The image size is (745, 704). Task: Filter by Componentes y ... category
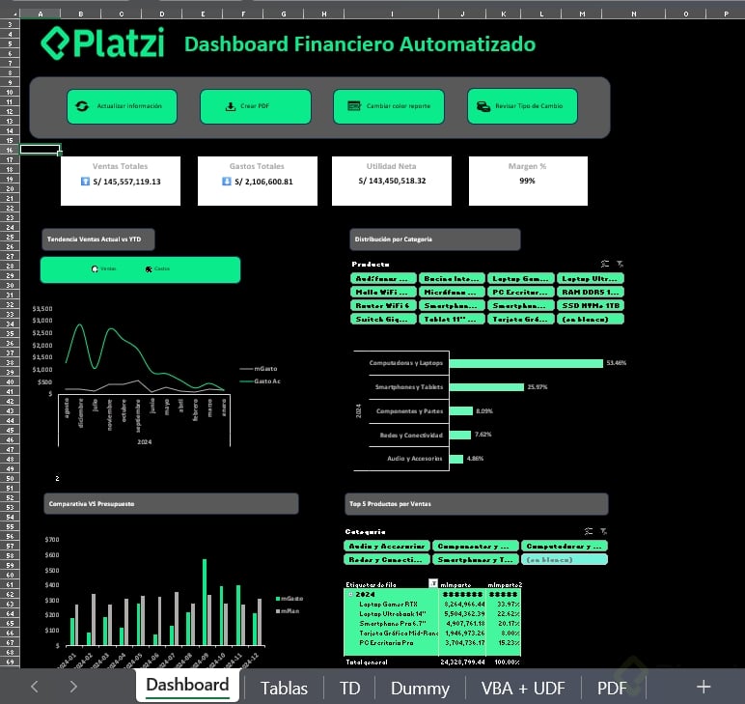click(476, 546)
